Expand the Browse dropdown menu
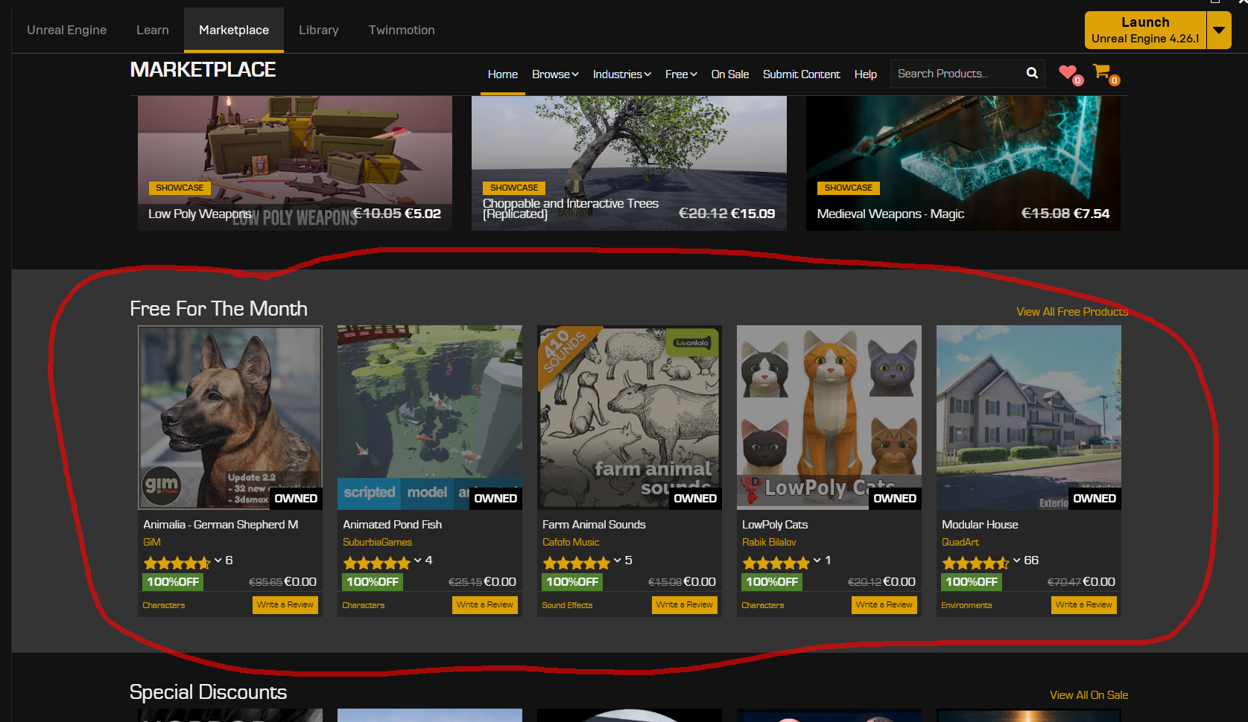This screenshot has height=722, width=1248. click(x=555, y=74)
